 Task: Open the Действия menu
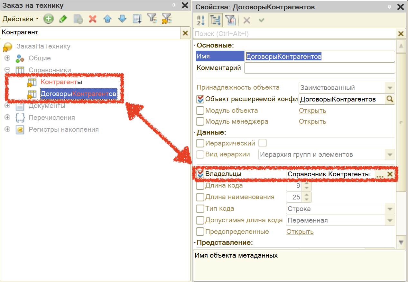[x=20, y=19]
